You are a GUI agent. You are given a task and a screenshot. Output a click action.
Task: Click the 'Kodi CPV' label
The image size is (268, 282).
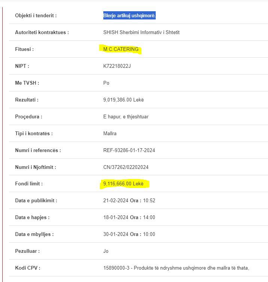(x=28, y=268)
